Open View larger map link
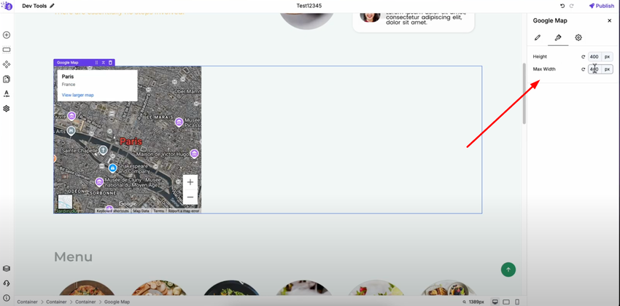The height and width of the screenshot is (306, 620). (x=77, y=95)
